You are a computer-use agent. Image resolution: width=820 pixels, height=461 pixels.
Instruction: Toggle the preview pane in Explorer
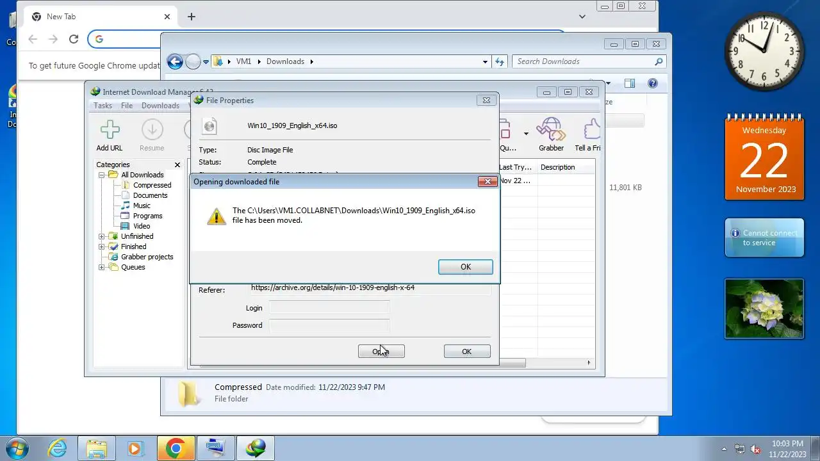[x=630, y=83]
